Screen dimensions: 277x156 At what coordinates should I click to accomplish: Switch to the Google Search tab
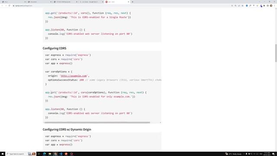pyautogui.click(x=91, y=2)
